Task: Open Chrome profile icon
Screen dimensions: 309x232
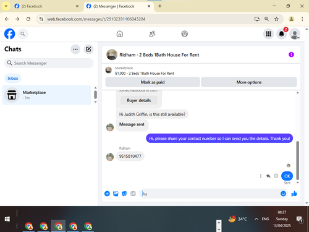Action: 291,19
